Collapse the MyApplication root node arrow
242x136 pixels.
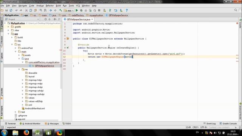point(5,23)
